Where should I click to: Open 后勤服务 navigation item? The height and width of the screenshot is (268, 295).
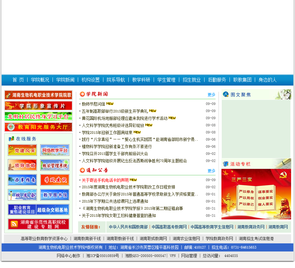(x=217, y=80)
